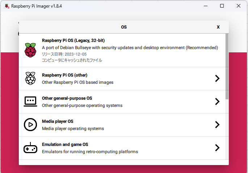Click the Debian Bullseye port description text
Screen dimensions: 248x173
(x=130, y=47)
